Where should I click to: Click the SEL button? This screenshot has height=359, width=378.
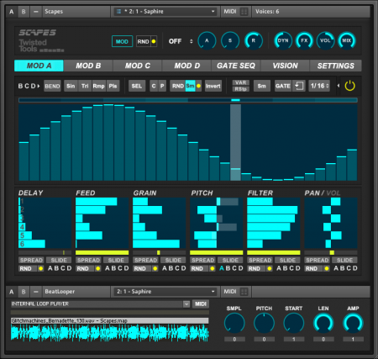(x=137, y=86)
